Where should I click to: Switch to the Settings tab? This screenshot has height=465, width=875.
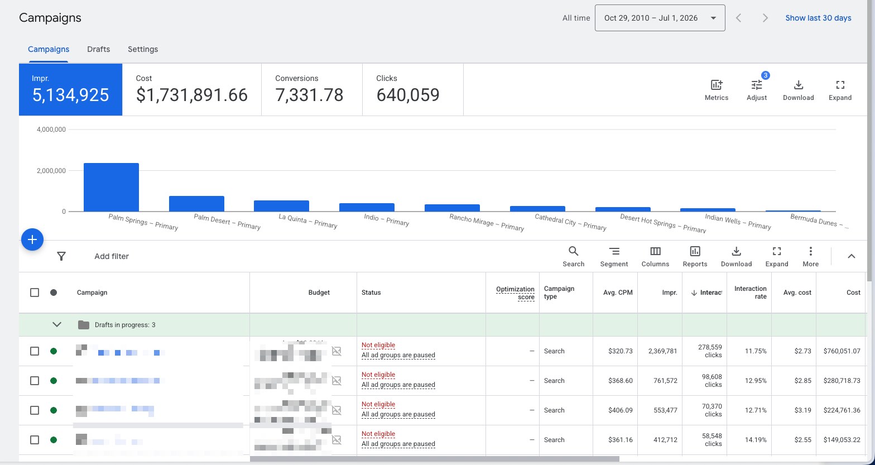point(143,49)
